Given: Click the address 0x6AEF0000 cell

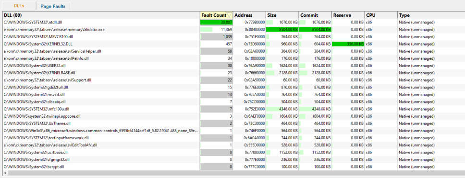Looking at the screenshot, I should [249, 116].
